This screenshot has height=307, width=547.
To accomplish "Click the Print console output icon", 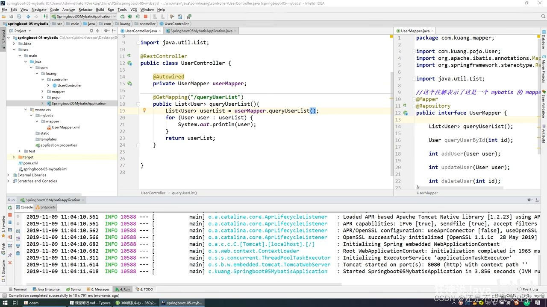I will pyautogui.click(x=18, y=246).
